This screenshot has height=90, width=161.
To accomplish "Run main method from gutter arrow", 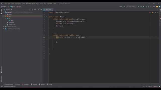I will 46,19.
